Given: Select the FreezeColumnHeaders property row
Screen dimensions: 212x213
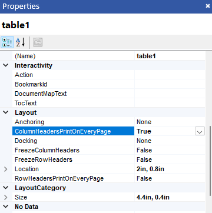Looking at the screenshot, I should [x=108, y=150].
